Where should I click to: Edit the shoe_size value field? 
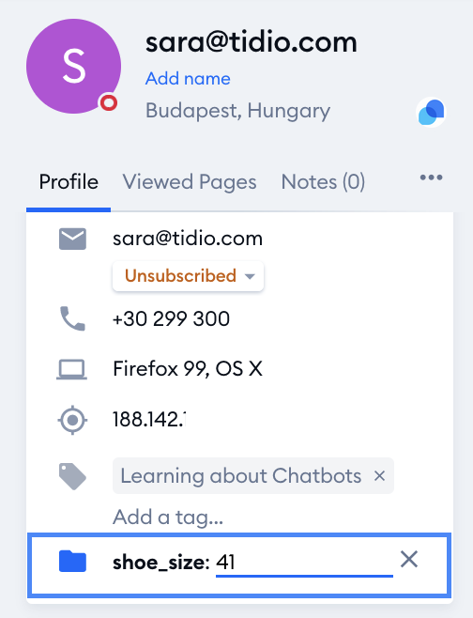click(x=304, y=563)
